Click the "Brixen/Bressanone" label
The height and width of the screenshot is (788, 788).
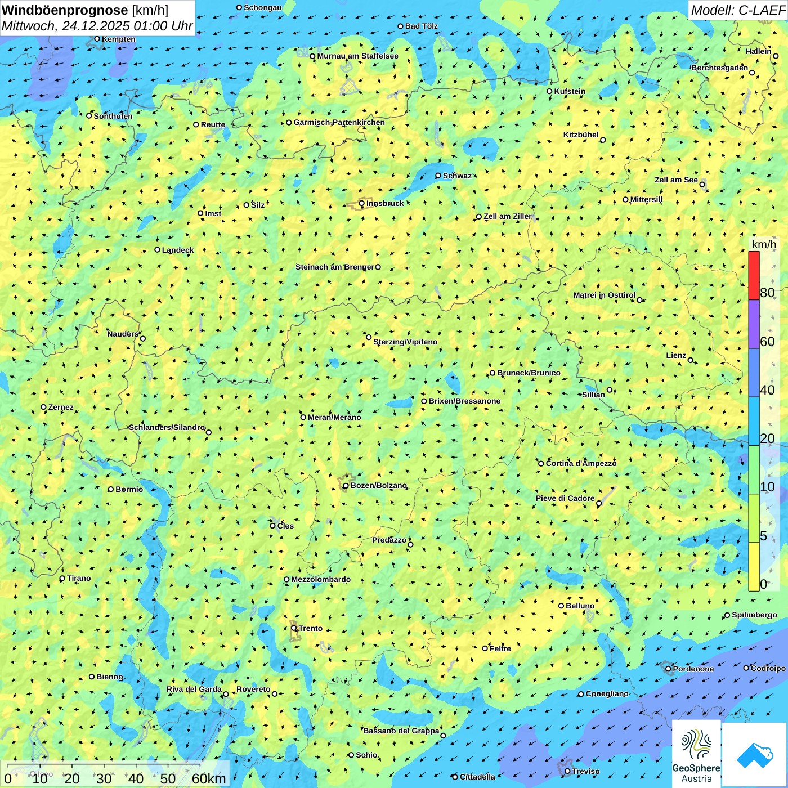tap(464, 401)
